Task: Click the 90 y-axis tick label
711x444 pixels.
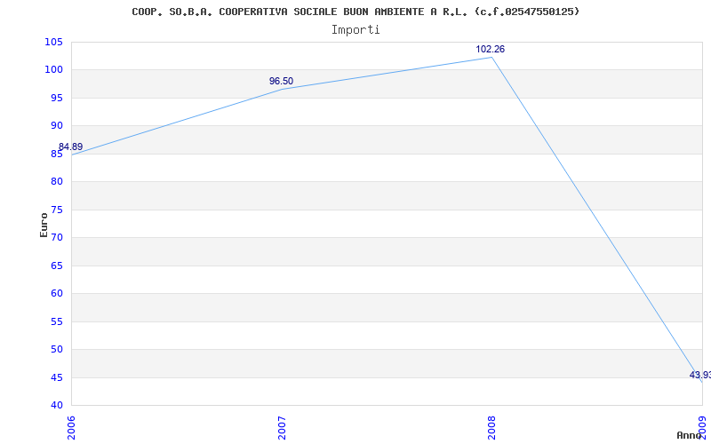Action: pyautogui.click(x=56, y=126)
